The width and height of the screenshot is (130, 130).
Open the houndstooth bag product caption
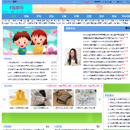click(x=64, y=108)
